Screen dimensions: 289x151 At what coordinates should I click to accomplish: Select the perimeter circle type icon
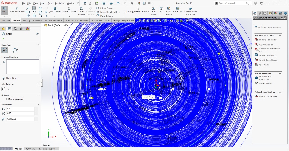(15, 50)
